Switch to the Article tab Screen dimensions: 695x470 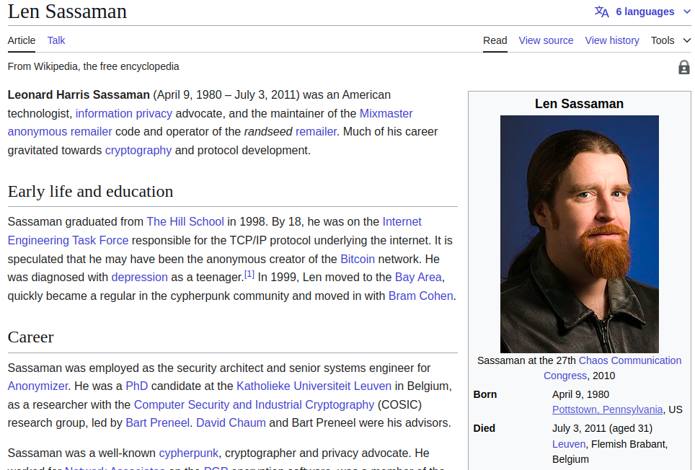(x=22, y=40)
